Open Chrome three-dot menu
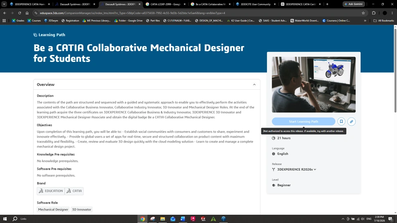 click(392, 13)
